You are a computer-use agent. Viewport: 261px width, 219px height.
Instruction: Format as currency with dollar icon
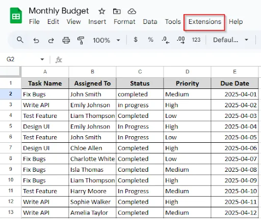point(136,40)
